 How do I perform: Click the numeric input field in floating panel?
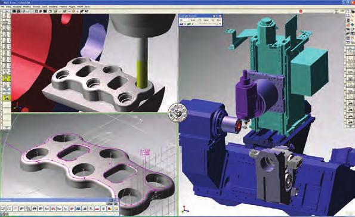point(184,20)
